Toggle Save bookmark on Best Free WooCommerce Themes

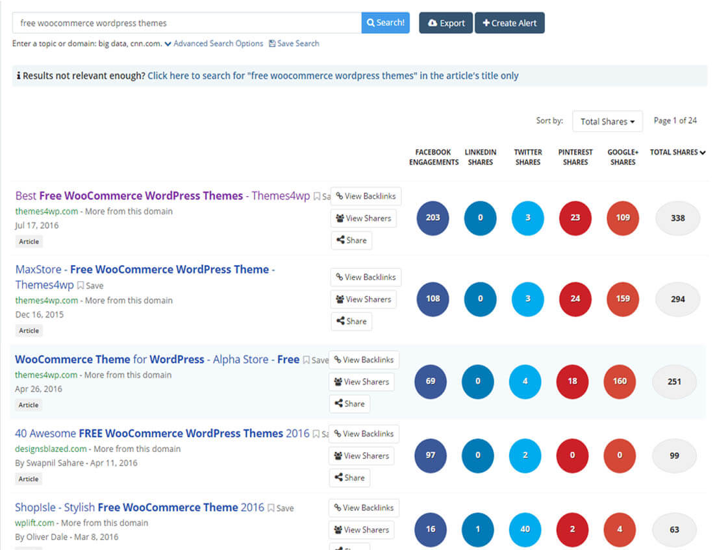pos(316,195)
